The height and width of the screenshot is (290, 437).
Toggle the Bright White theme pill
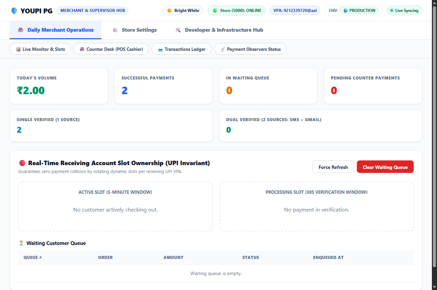[183, 11]
